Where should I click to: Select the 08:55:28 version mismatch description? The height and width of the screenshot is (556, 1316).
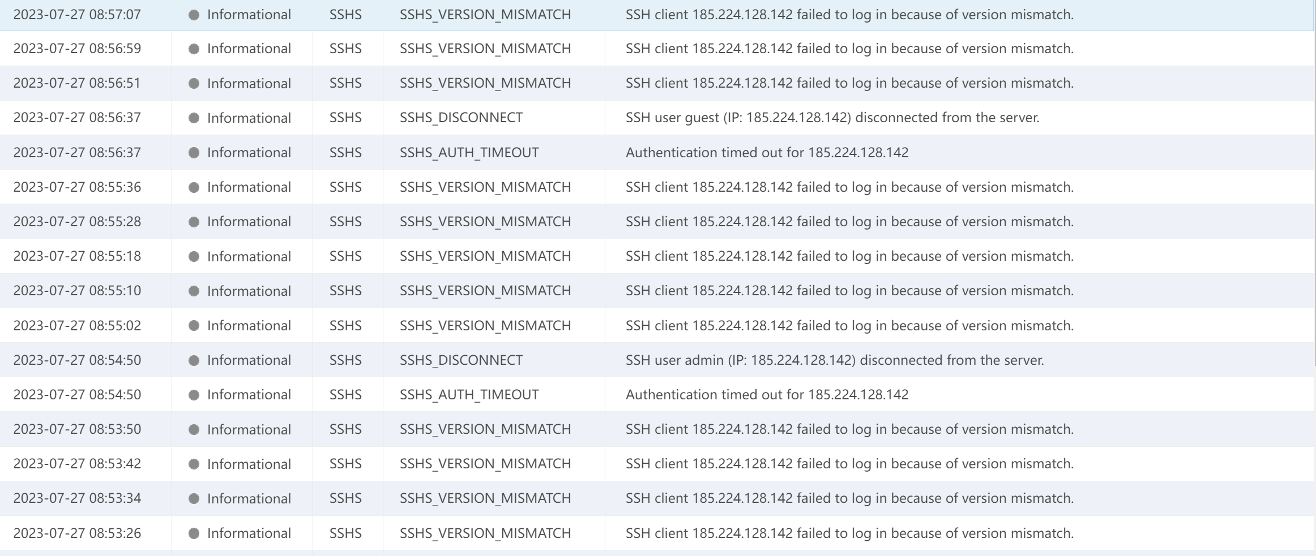pos(849,222)
